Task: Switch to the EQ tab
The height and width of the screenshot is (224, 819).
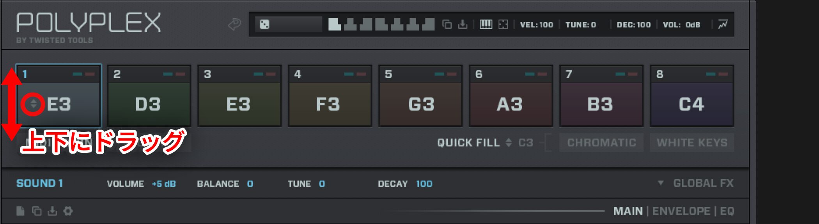Action: click(727, 211)
